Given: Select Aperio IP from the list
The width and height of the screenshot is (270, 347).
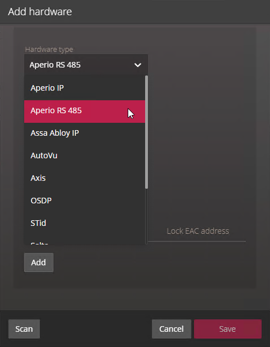Looking at the screenshot, I should (84, 88).
